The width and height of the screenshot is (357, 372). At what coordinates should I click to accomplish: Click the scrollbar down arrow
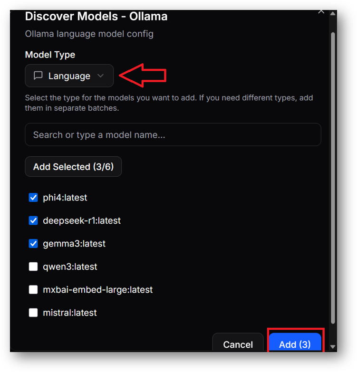[x=333, y=347]
